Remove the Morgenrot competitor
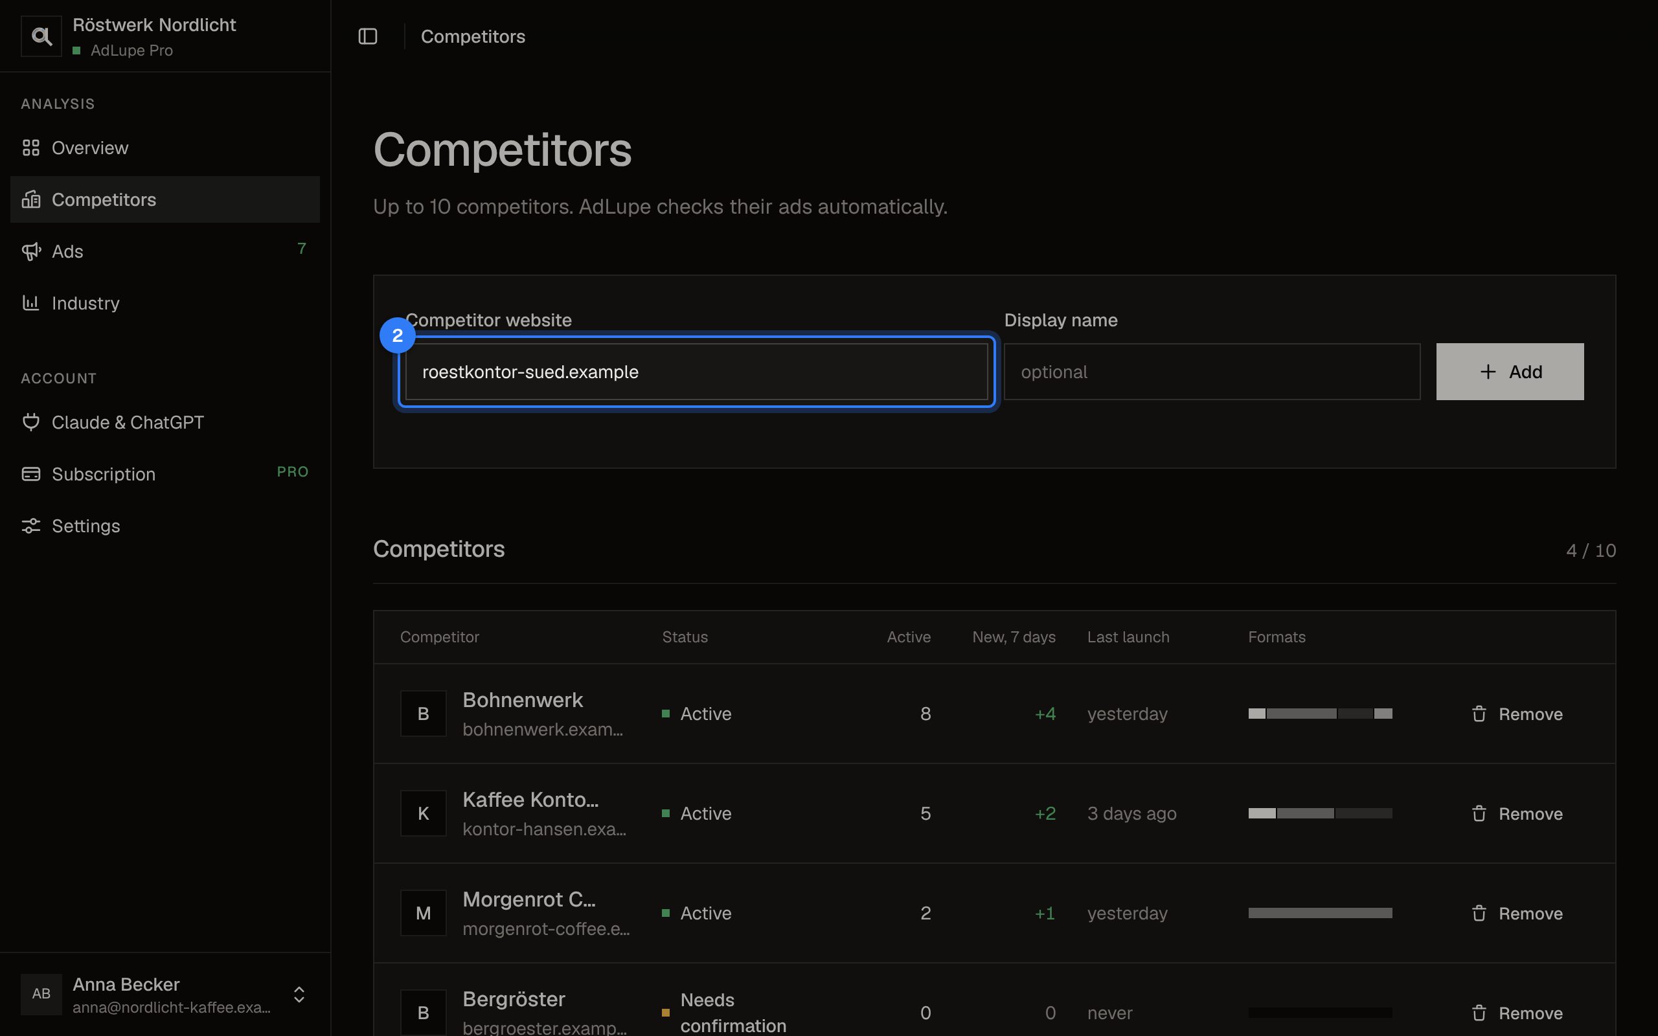 tap(1517, 914)
